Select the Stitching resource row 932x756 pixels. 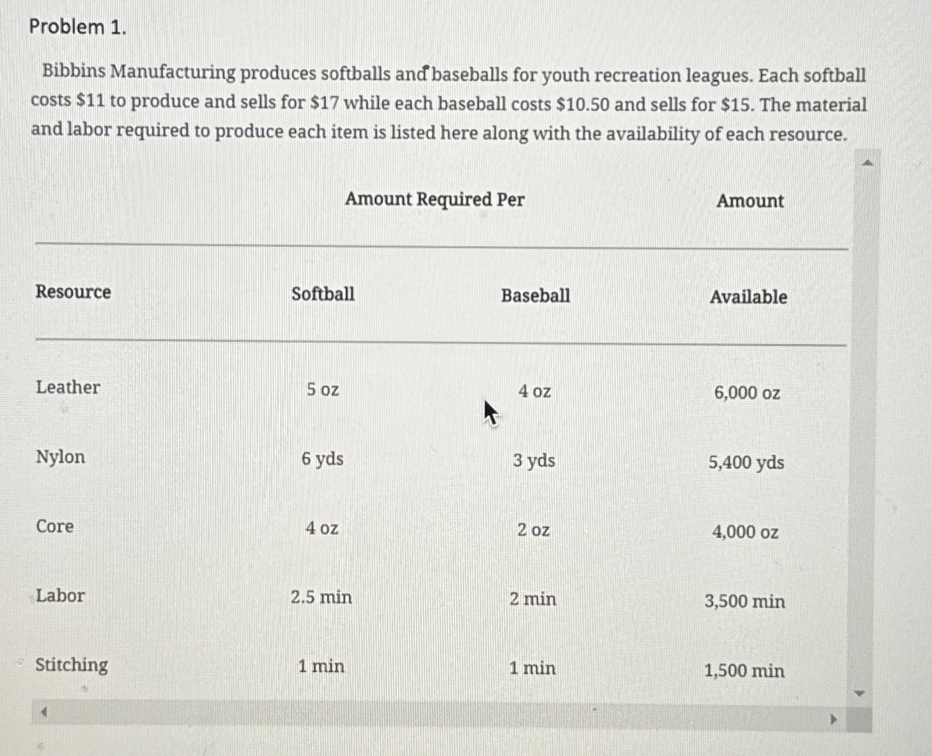pyautogui.click(x=71, y=665)
